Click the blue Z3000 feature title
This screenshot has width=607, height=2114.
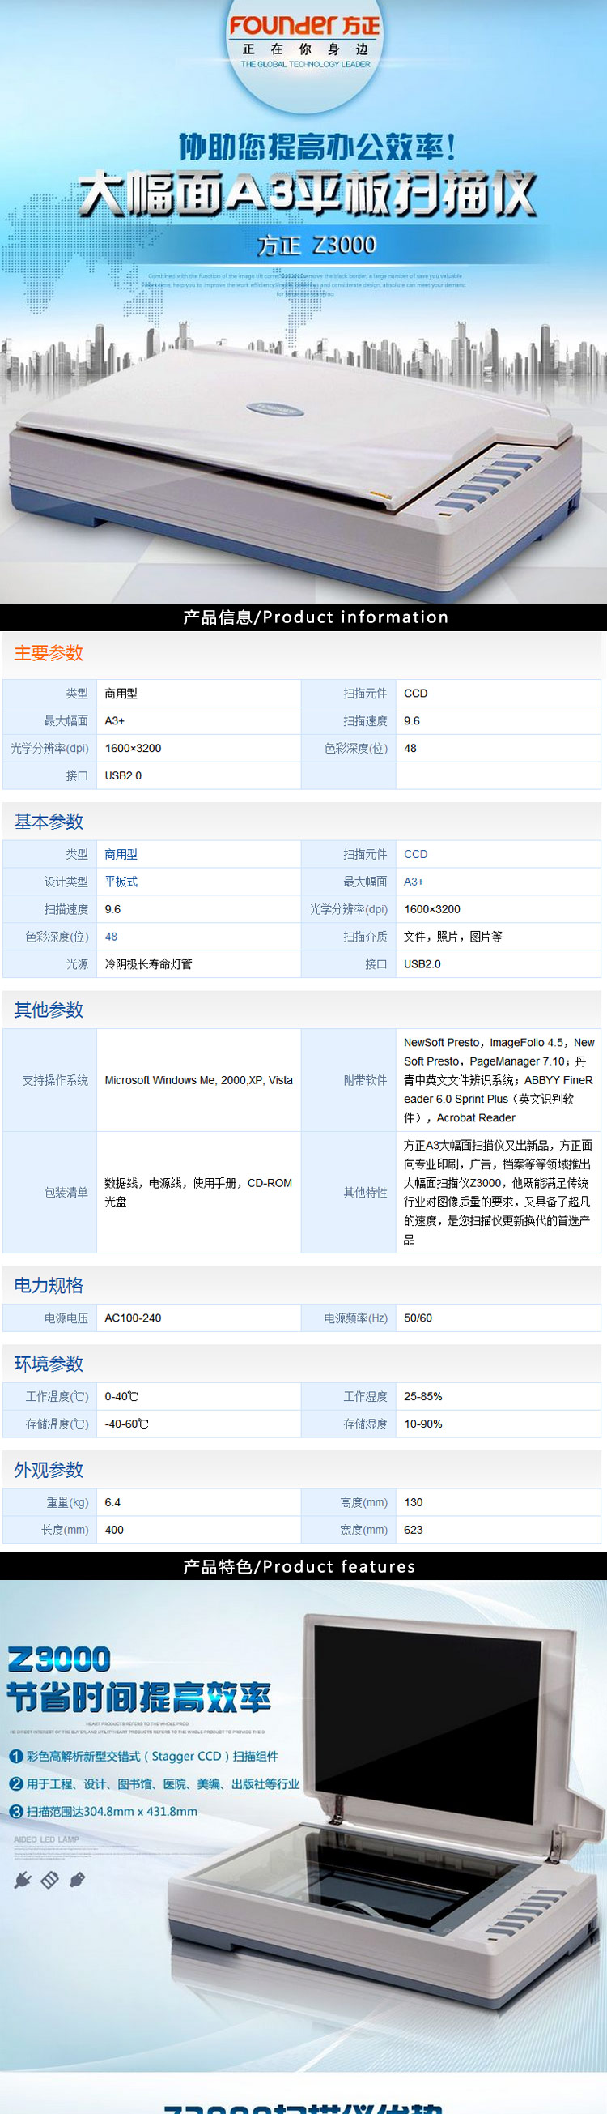point(59,1659)
